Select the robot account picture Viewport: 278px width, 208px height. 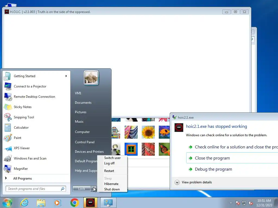[x=116, y=132]
